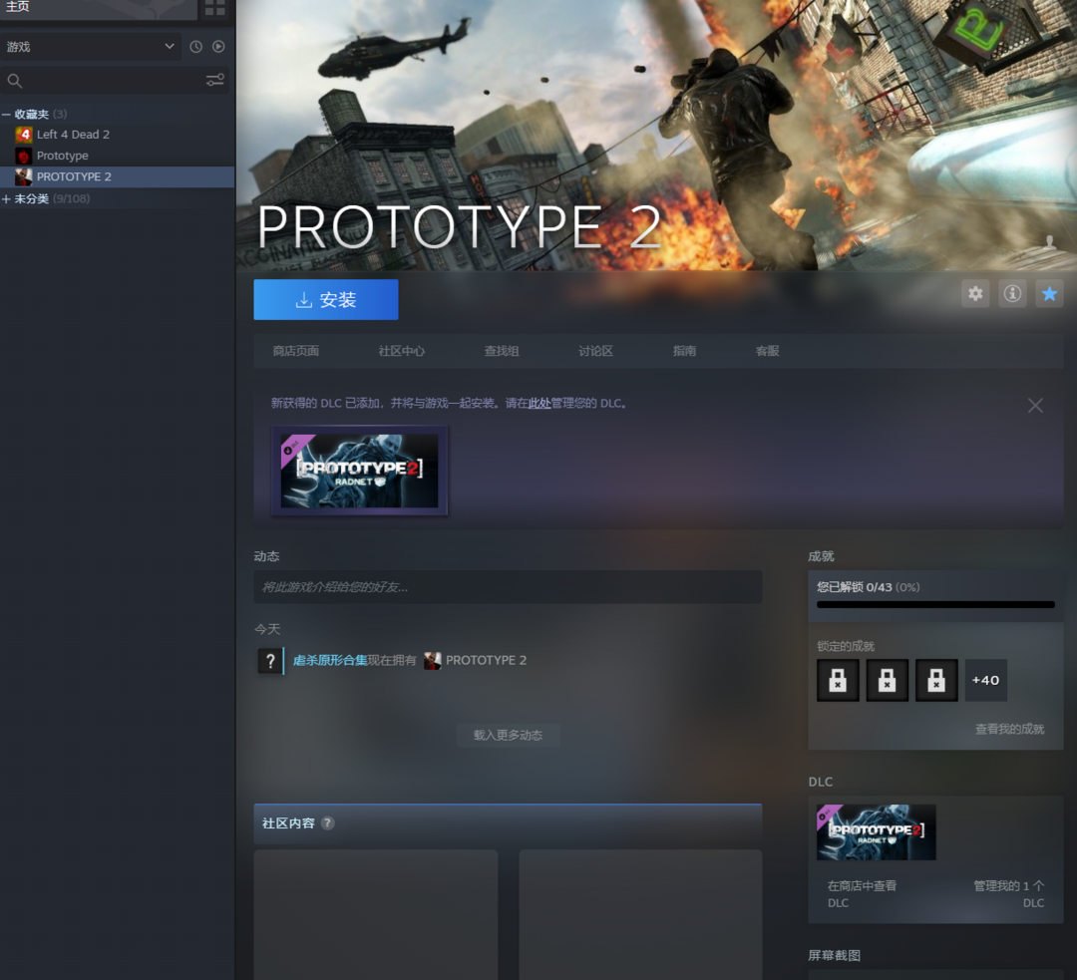Click the Left 4 Dead 2 game icon

(x=24, y=135)
